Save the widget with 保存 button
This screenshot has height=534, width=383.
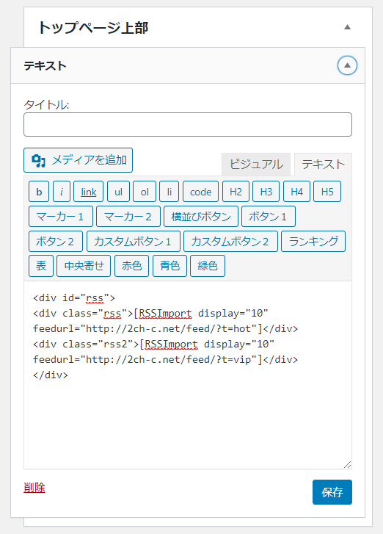pos(332,492)
